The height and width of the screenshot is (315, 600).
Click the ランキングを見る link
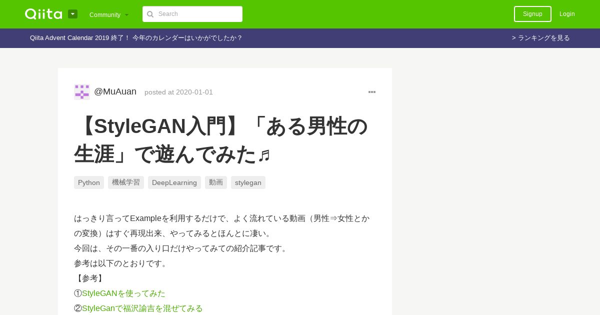tap(541, 38)
